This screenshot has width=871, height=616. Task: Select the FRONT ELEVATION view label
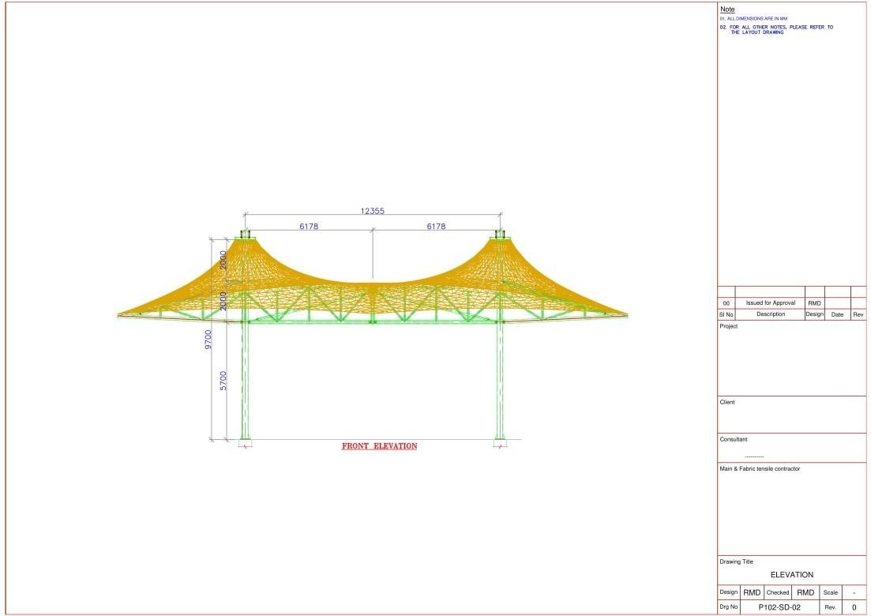pyautogui.click(x=379, y=446)
